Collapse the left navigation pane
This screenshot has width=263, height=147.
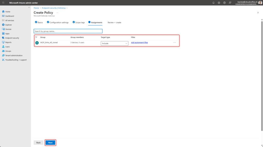click(29, 7)
